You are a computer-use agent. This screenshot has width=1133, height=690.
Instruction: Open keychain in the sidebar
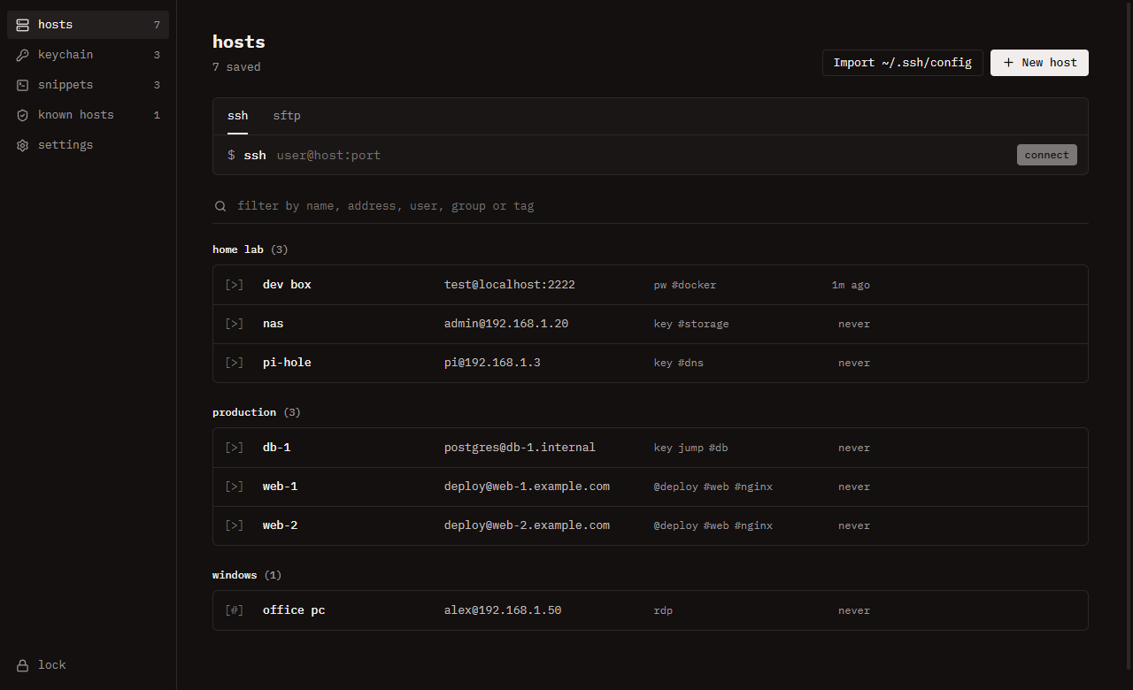tap(88, 55)
